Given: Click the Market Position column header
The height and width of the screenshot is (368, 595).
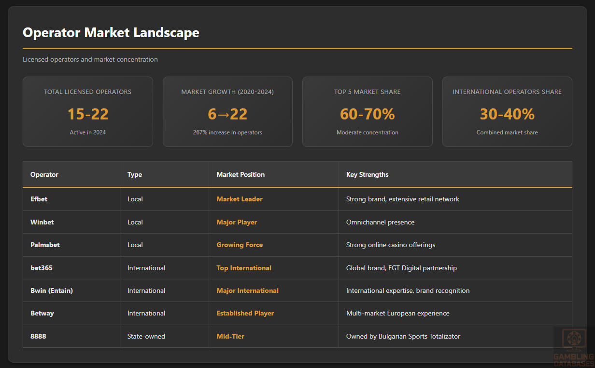Looking at the screenshot, I should [241, 174].
